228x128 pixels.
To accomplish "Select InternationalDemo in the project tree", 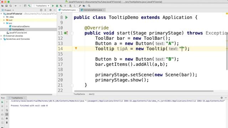I will click(21, 26).
